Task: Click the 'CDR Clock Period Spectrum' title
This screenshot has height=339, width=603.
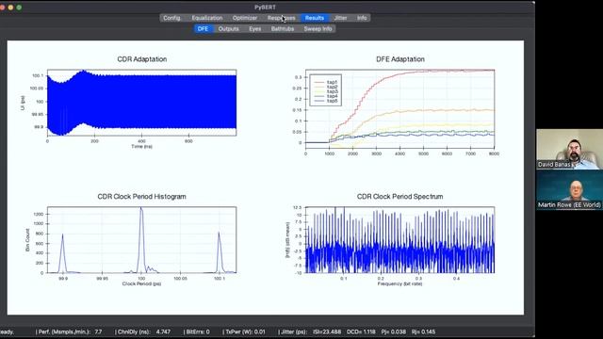Action: [x=399, y=197]
